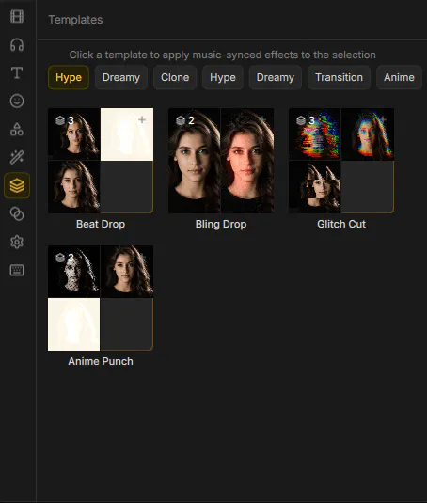The image size is (427, 503).
Task: Click the 'Glitch Cut' label
Action: pos(341,224)
